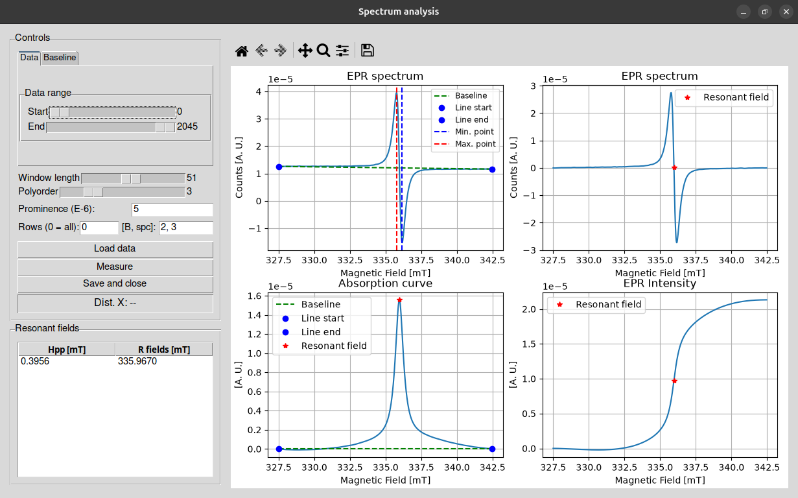
Task: Click the EPR Intensity plot title
Action: click(660, 283)
